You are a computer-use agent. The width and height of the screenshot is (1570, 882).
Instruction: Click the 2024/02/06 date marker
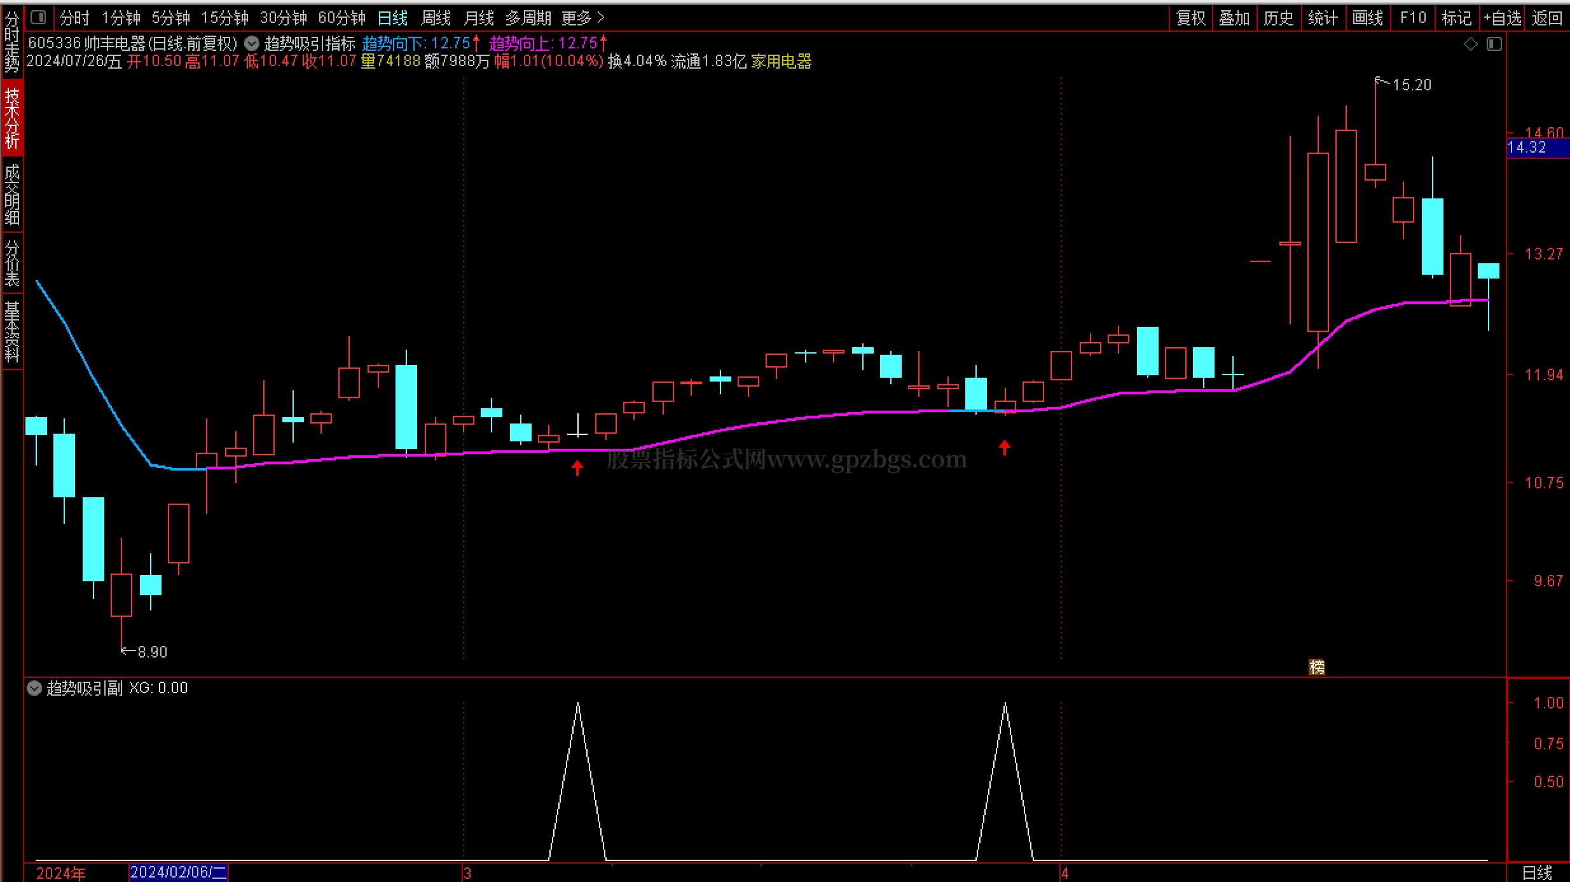tap(179, 872)
